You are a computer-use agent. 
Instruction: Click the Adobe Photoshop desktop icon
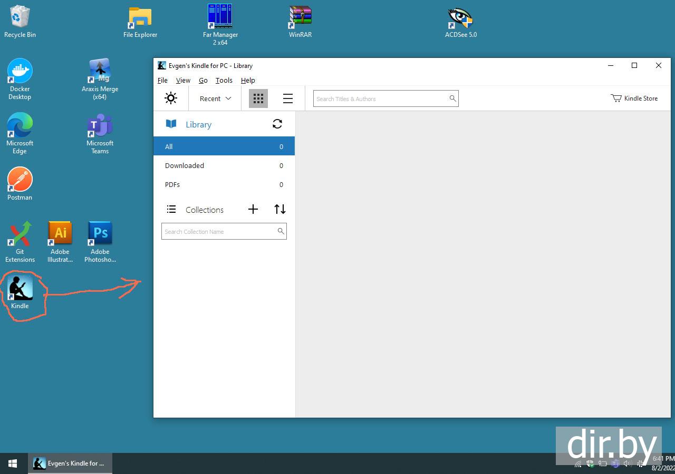(x=100, y=234)
